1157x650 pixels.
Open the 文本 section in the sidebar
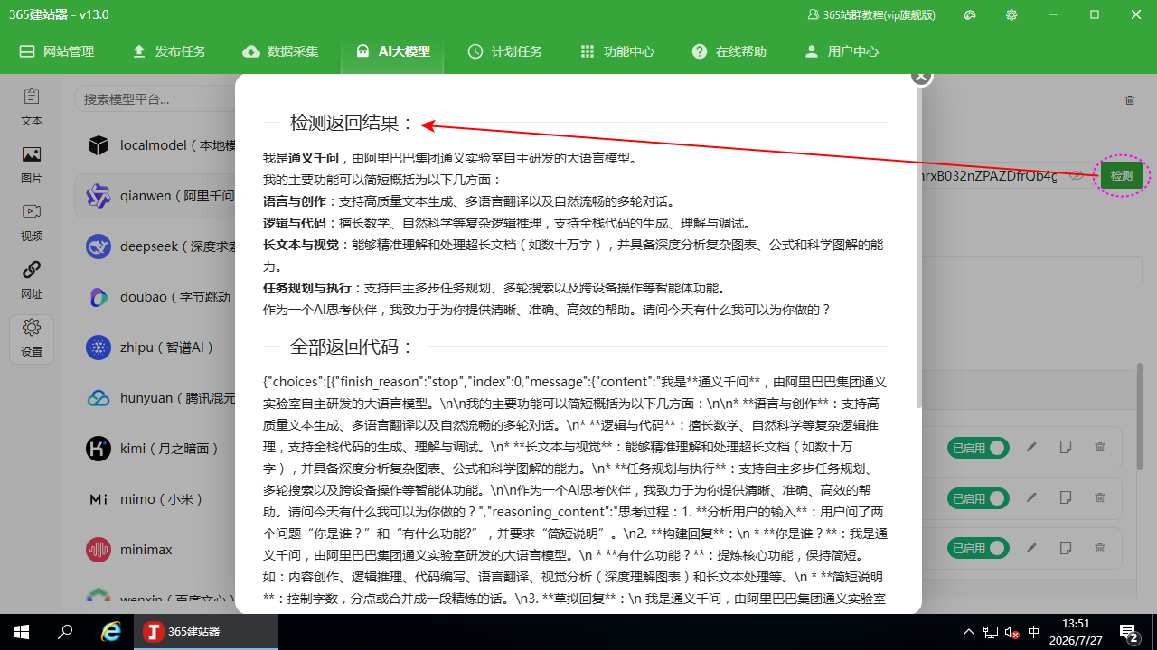(32, 107)
